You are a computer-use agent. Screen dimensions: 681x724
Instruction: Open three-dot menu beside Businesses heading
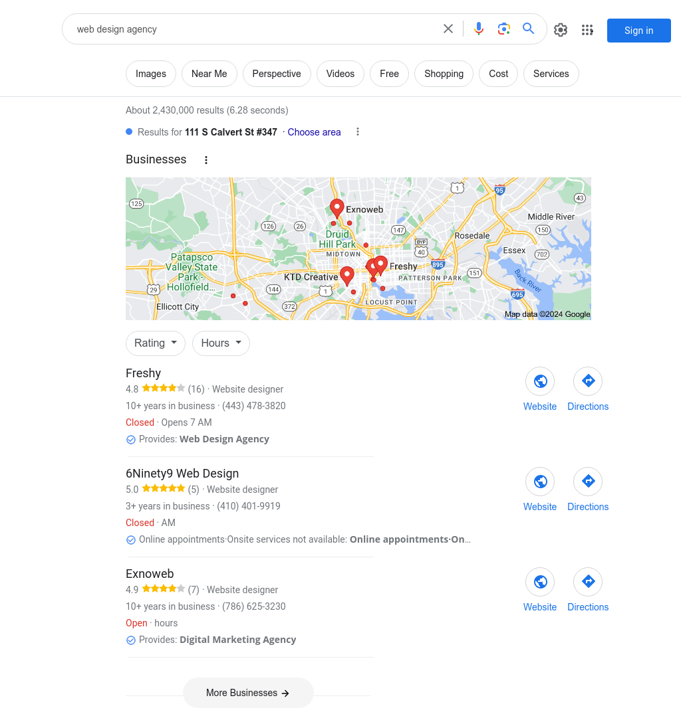206,160
